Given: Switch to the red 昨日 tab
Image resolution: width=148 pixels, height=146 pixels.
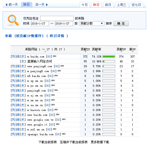Looking at the screenshot, I should [x=96, y=5].
